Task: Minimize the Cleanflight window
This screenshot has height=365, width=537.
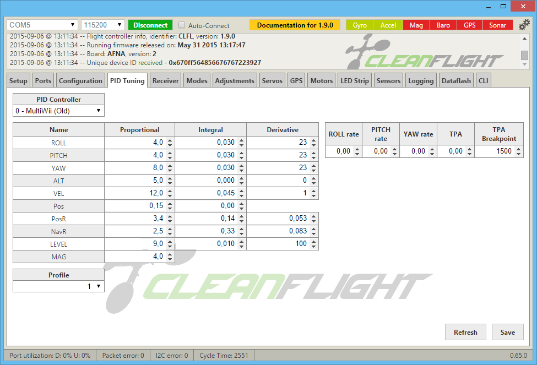Action: pyautogui.click(x=489, y=7)
